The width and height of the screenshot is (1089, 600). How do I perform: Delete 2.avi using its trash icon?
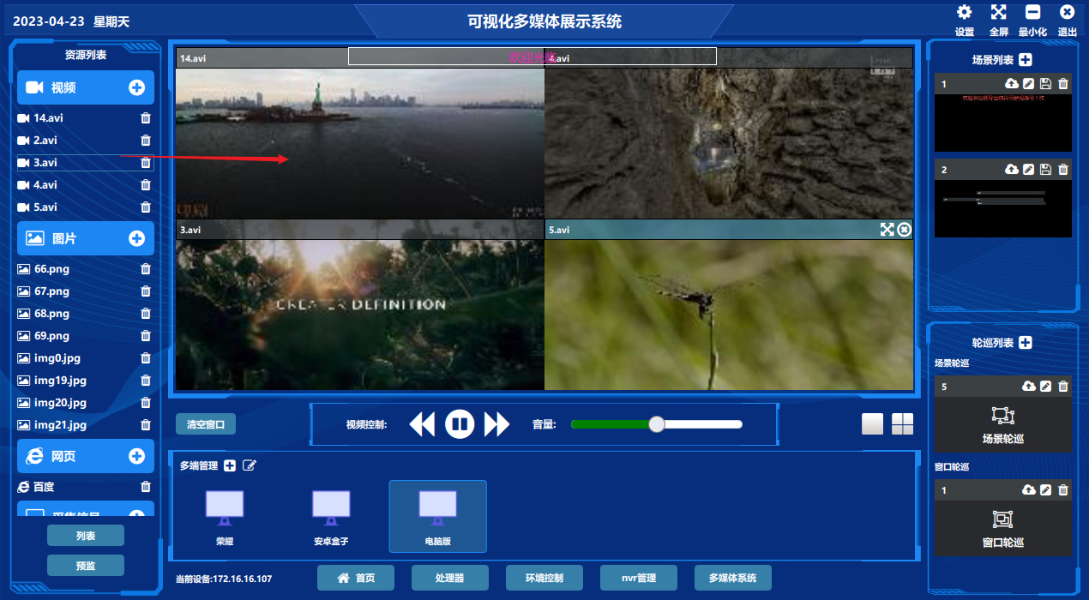coord(146,141)
